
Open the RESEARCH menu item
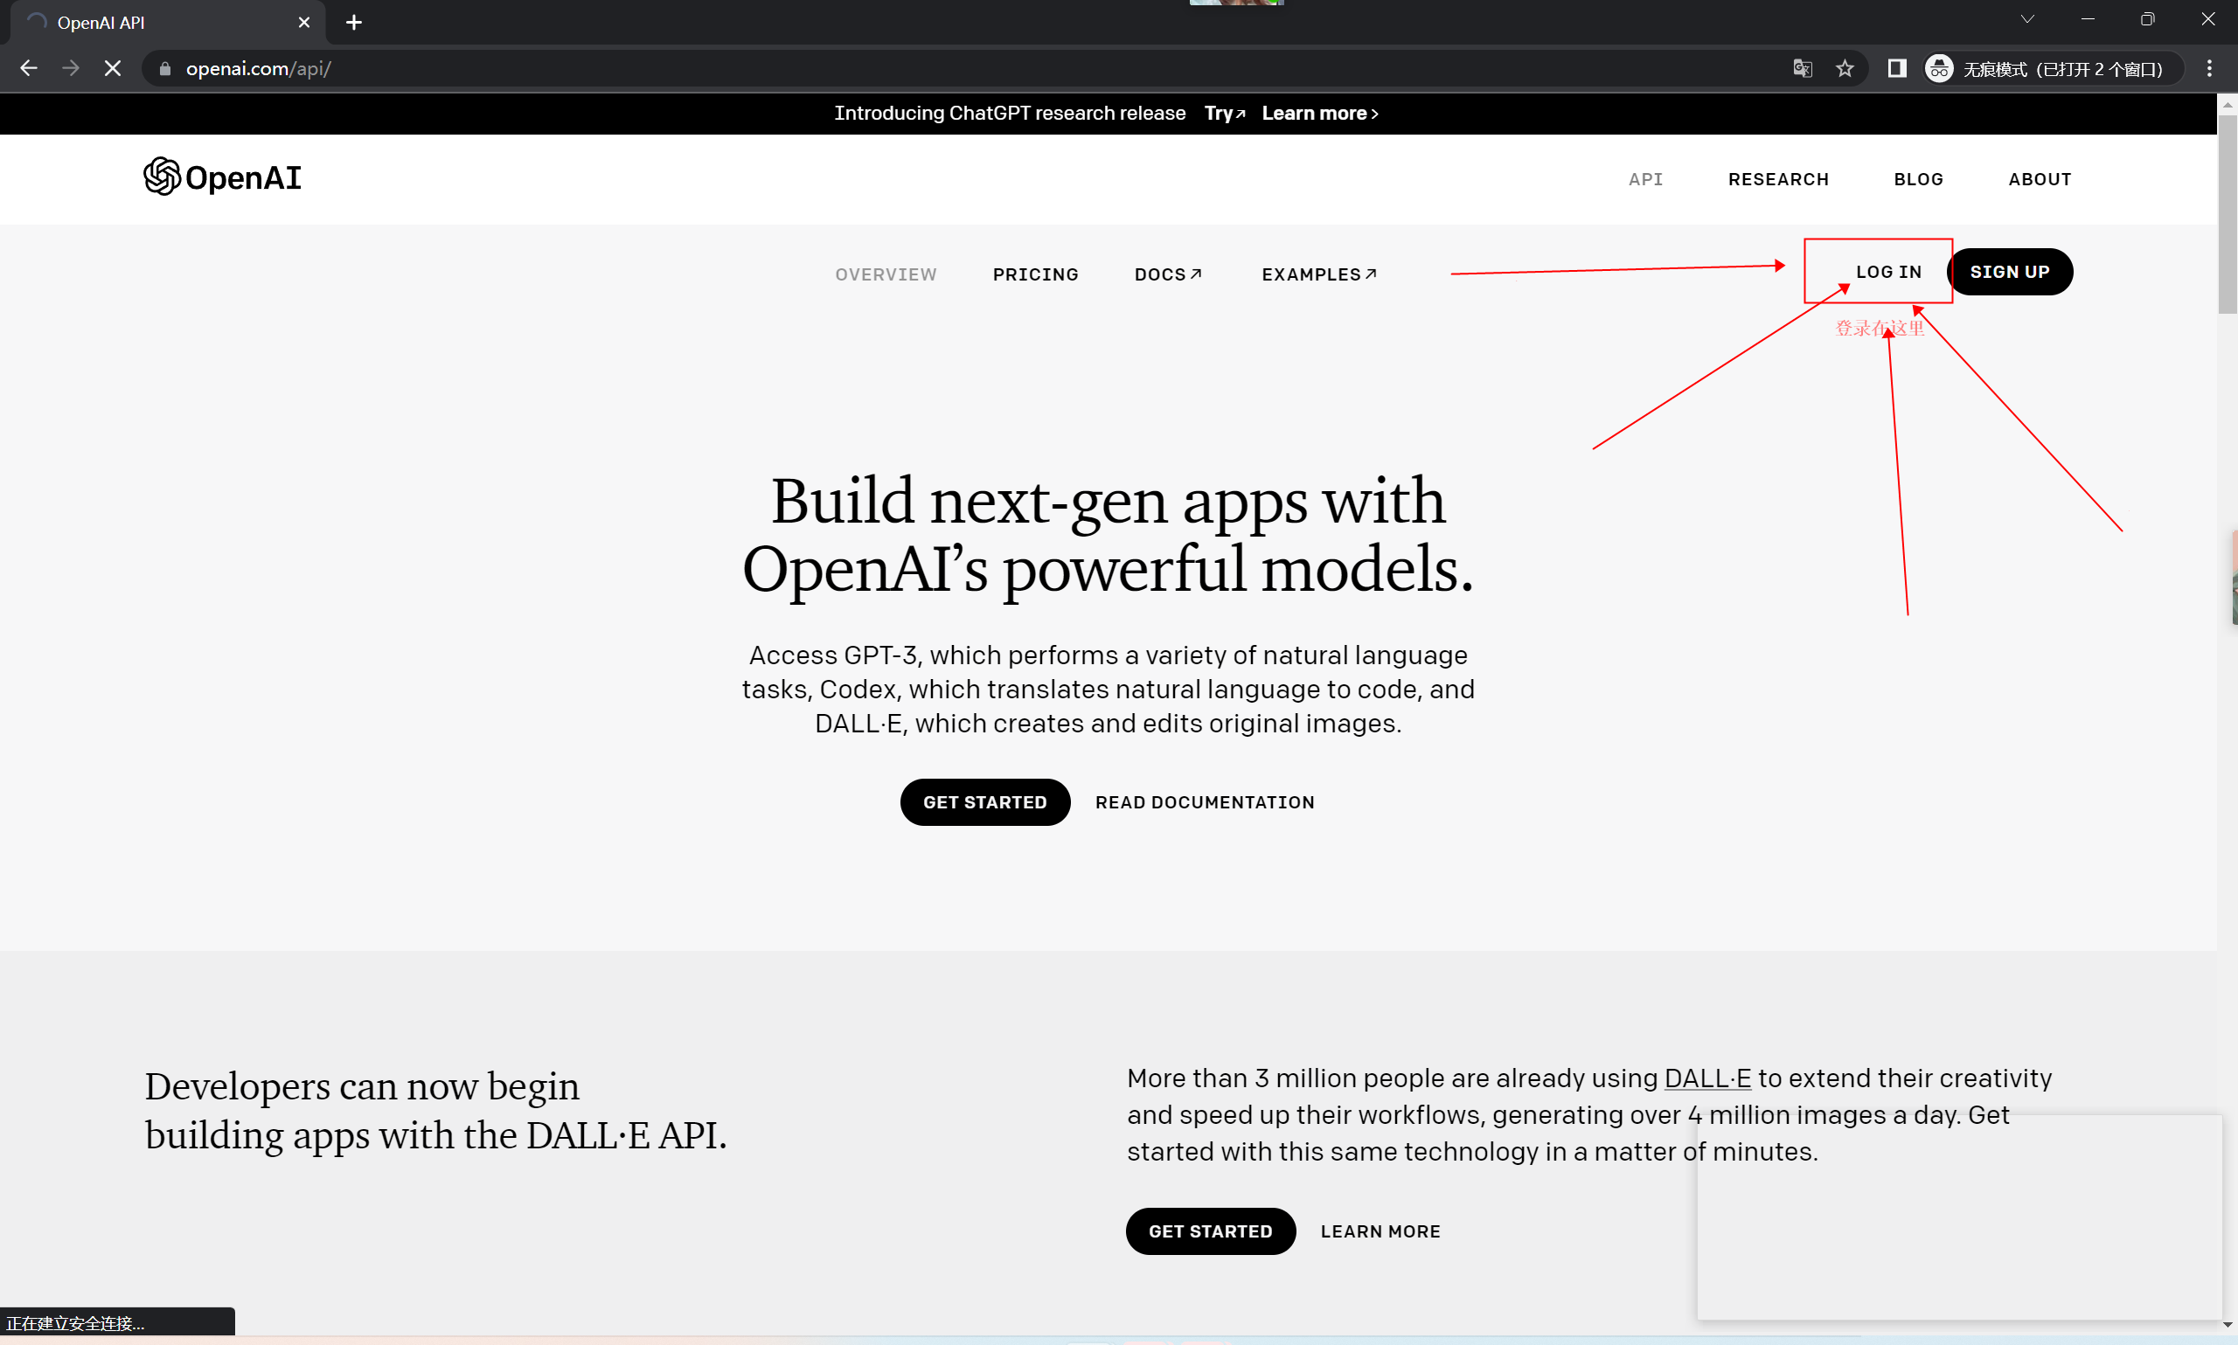coord(1777,179)
